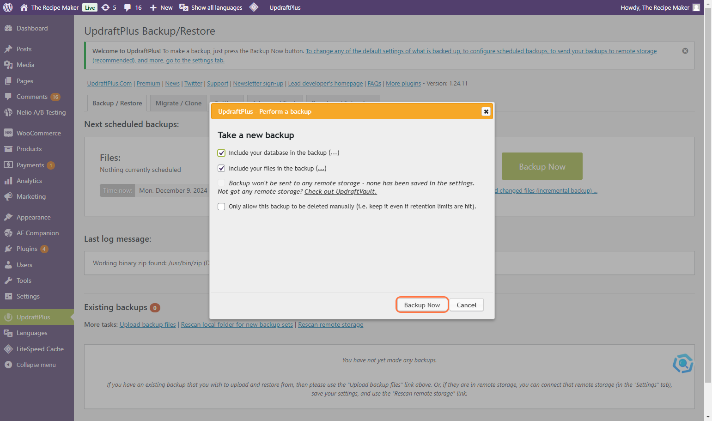Click Cancel in the backup dialog
This screenshot has width=712, height=421.
pos(467,305)
